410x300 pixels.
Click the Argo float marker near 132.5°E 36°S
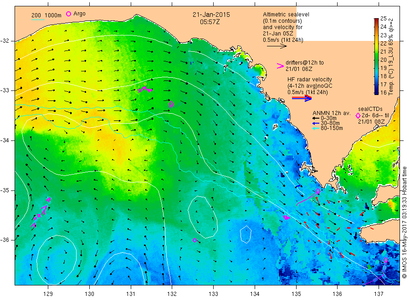coord(195,240)
